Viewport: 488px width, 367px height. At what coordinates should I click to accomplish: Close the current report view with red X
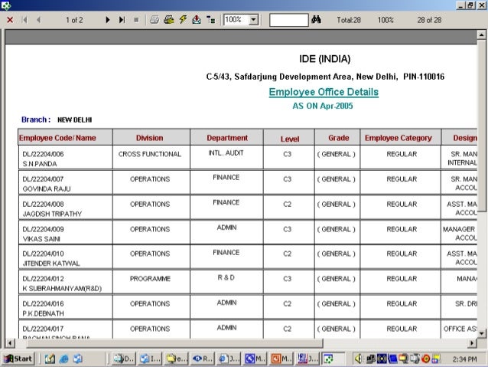[10, 20]
